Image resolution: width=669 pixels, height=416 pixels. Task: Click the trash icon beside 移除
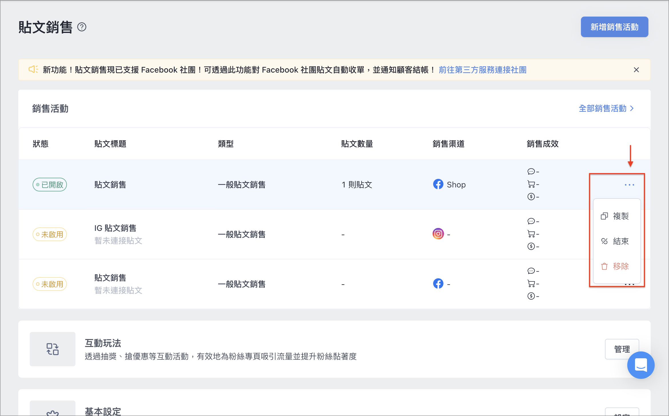point(604,266)
